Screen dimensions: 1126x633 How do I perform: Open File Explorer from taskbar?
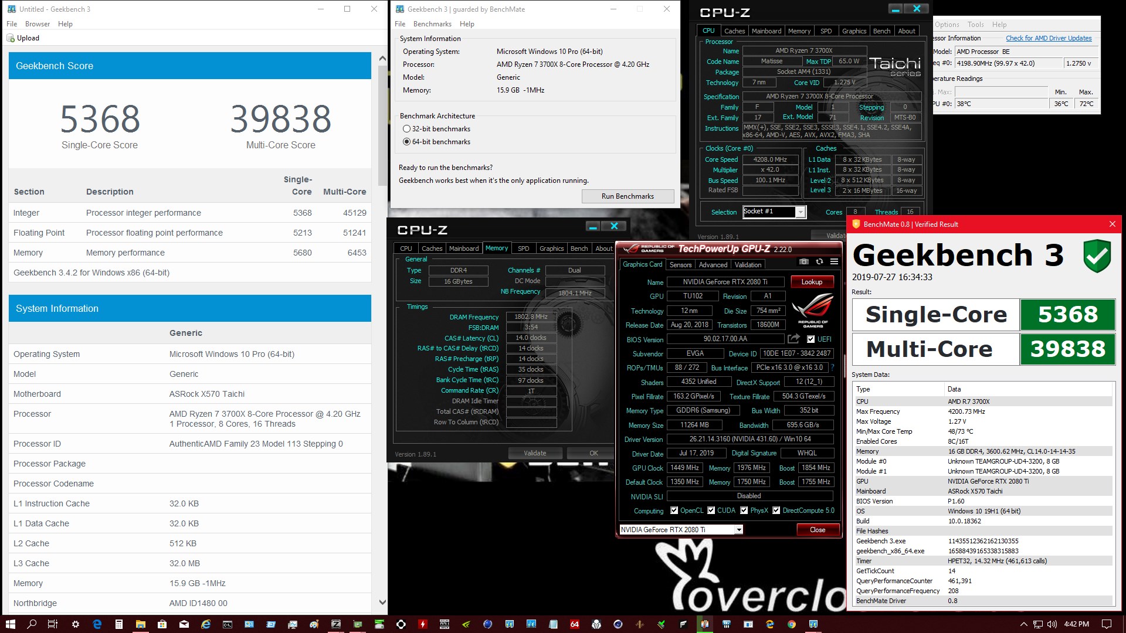(x=141, y=624)
